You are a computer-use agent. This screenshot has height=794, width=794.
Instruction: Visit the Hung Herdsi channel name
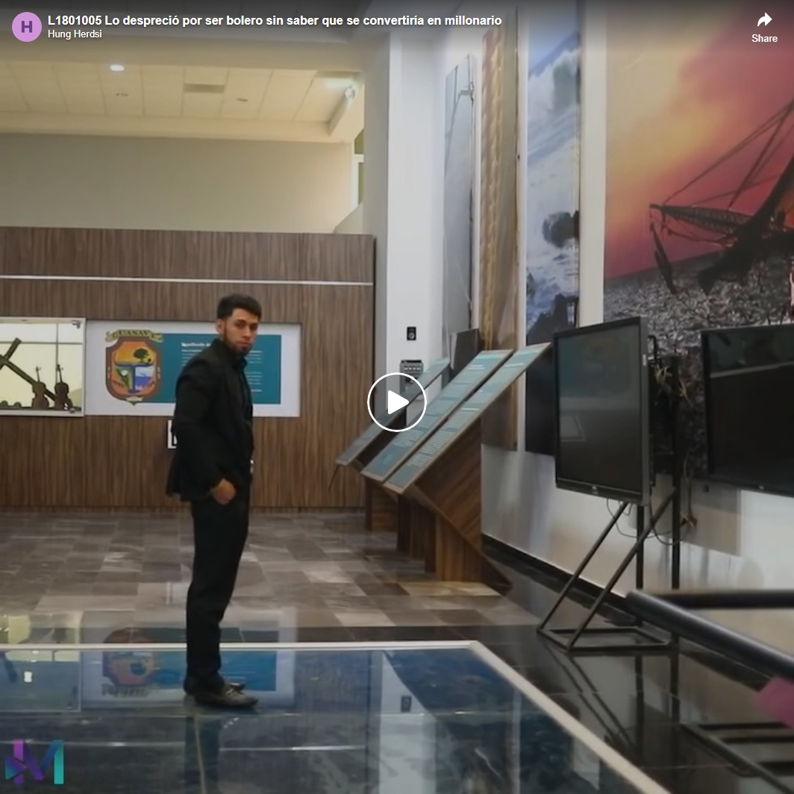click(x=75, y=34)
